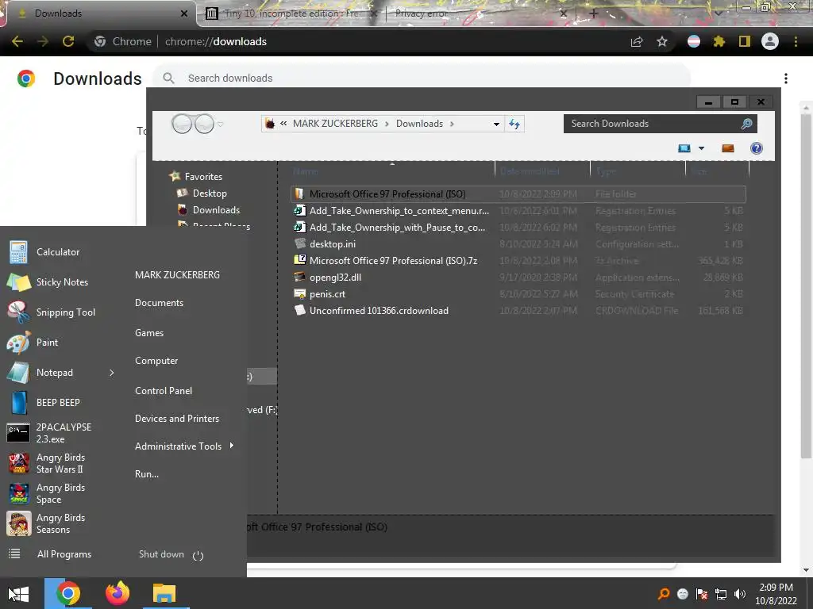Open Calculator from the Start menu
Image resolution: width=813 pixels, height=609 pixels.
58,252
